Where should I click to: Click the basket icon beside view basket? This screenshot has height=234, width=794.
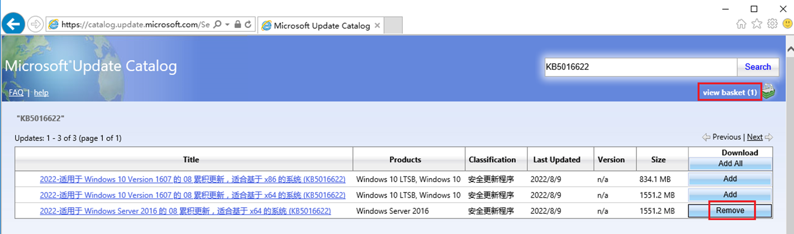(769, 92)
